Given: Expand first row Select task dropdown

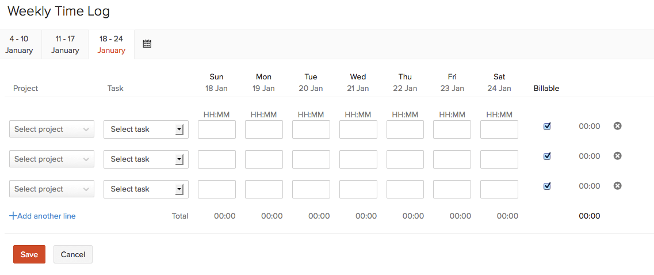Looking at the screenshot, I should 146,129.
